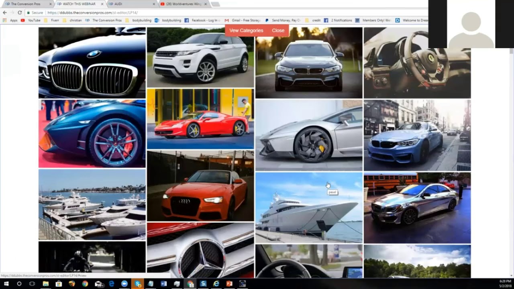Select the BMW front grille image
The width and height of the screenshot is (514, 289).
(x=92, y=63)
